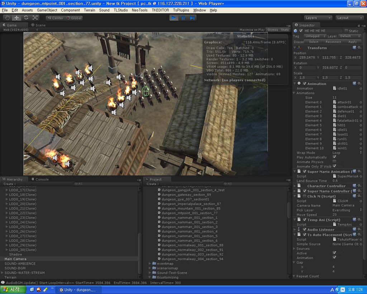Click Korean IME icon in system tray

tap(332, 290)
